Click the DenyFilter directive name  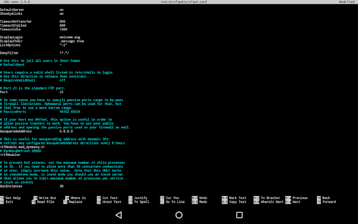click(x=10, y=53)
